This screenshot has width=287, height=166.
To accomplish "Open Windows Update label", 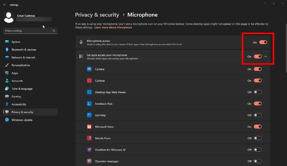I will pos(22,120).
